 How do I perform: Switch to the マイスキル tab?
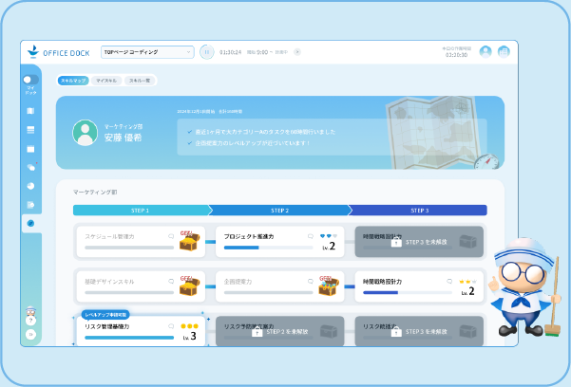105,82
